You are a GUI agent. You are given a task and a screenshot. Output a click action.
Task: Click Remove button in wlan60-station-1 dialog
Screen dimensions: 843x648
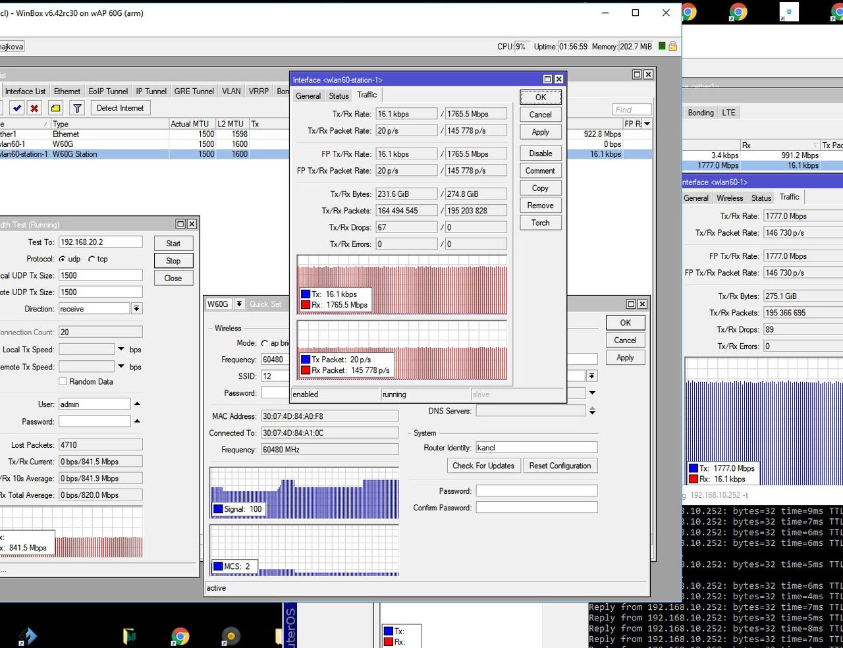[x=540, y=205]
